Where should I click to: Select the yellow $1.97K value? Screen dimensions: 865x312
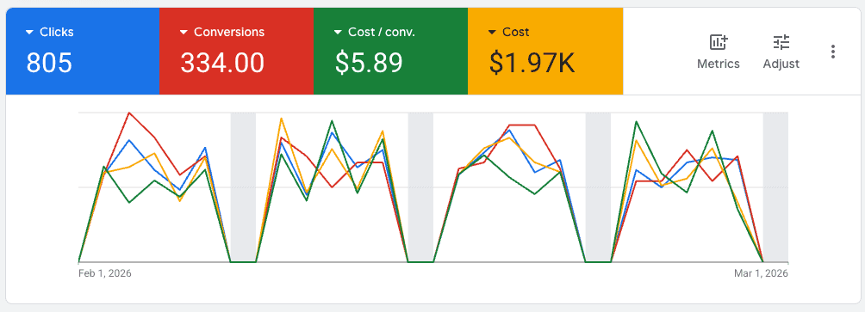click(x=532, y=63)
